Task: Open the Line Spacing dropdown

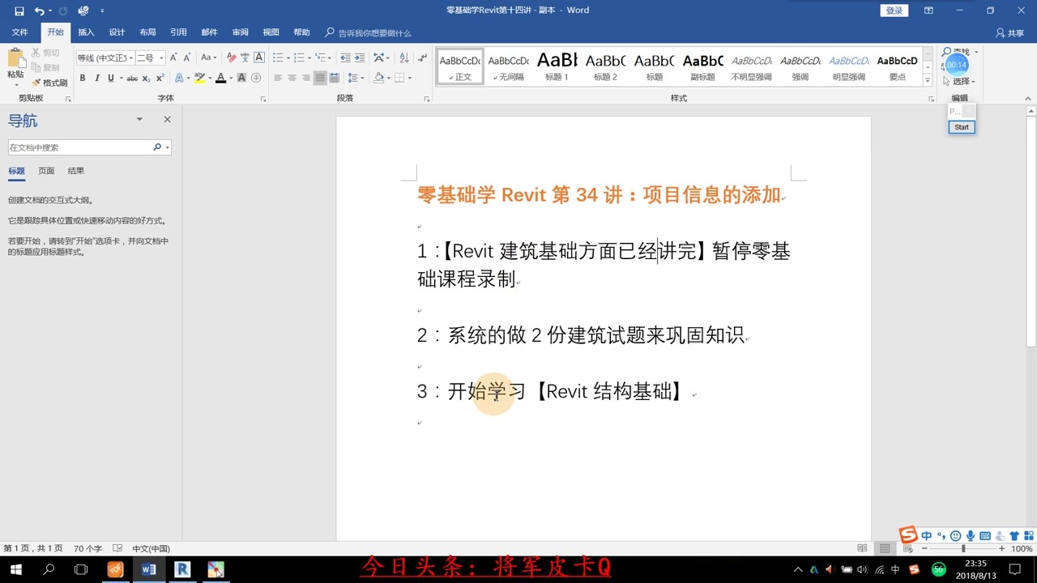Action: click(x=356, y=79)
